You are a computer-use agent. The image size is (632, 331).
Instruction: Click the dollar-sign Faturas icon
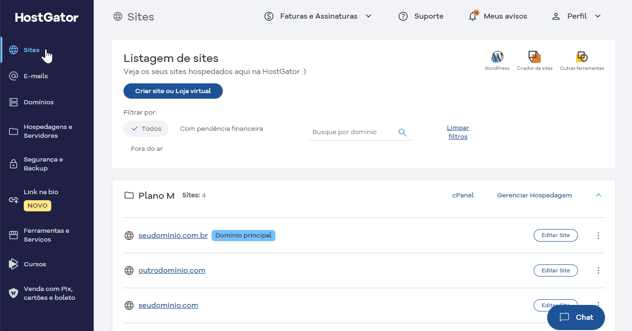[x=269, y=16]
